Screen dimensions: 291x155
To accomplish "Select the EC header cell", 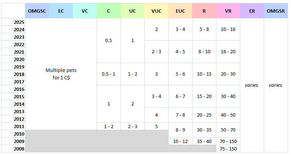I will [61, 11].
